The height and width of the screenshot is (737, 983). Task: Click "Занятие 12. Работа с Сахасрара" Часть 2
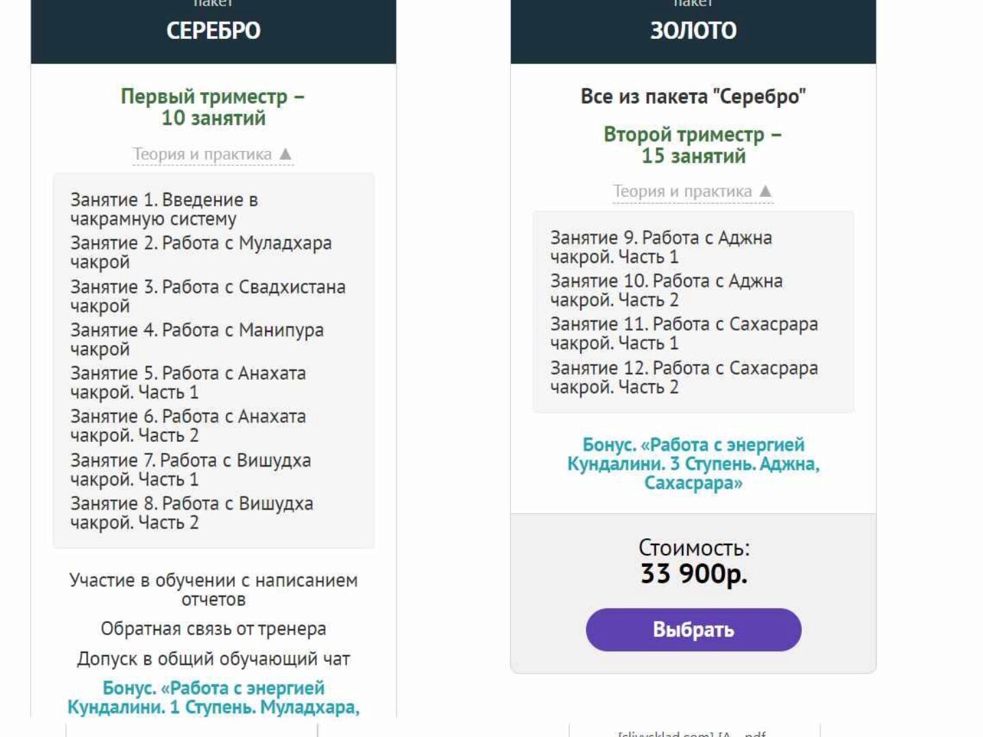[684, 377]
